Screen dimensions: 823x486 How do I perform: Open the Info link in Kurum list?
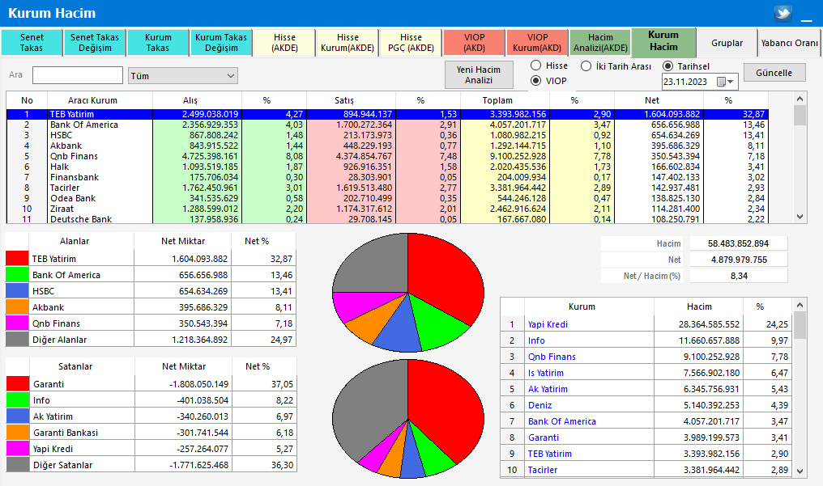tap(536, 340)
